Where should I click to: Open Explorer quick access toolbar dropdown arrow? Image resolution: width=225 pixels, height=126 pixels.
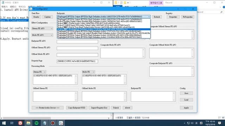pos(128,2)
